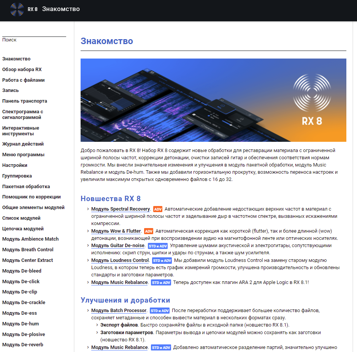Image resolution: width=357 pixels, height=352 pixels.
Task: Open Интерактивные инструменты page
Action: 21,131
